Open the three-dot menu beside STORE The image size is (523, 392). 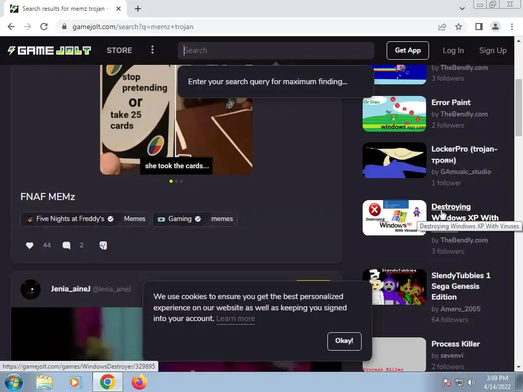point(152,50)
